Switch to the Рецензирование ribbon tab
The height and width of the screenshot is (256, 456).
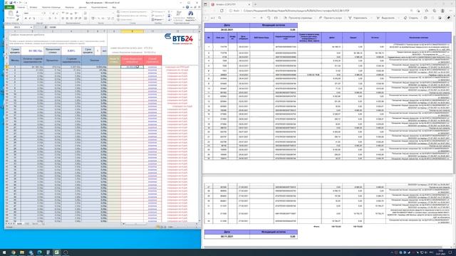click(x=99, y=7)
